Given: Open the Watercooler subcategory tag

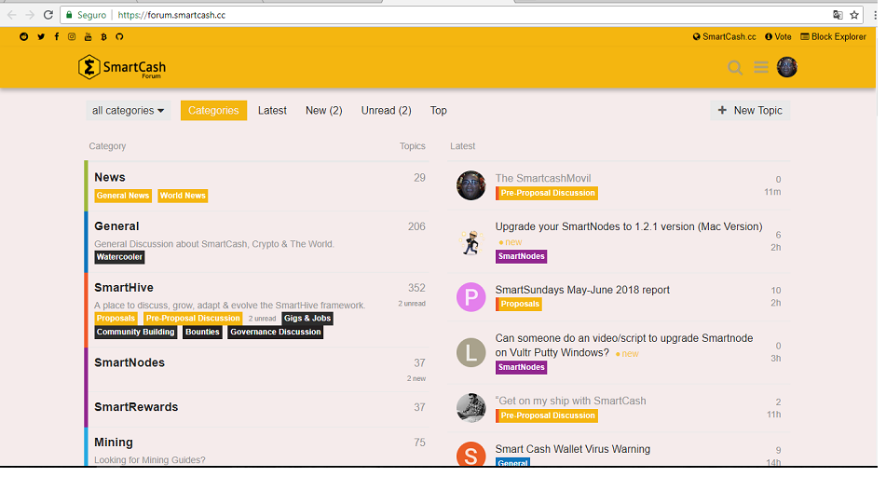Looking at the screenshot, I should (x=119, y=257).
